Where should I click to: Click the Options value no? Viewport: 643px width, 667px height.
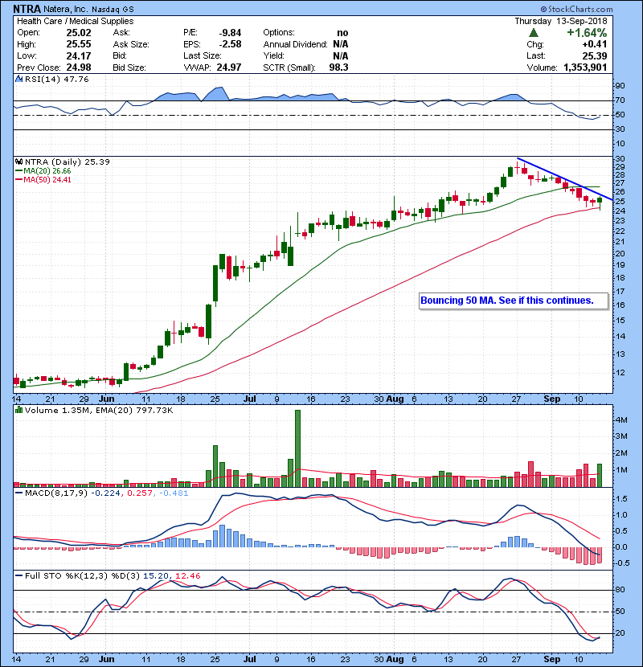(x=342, y=33)
